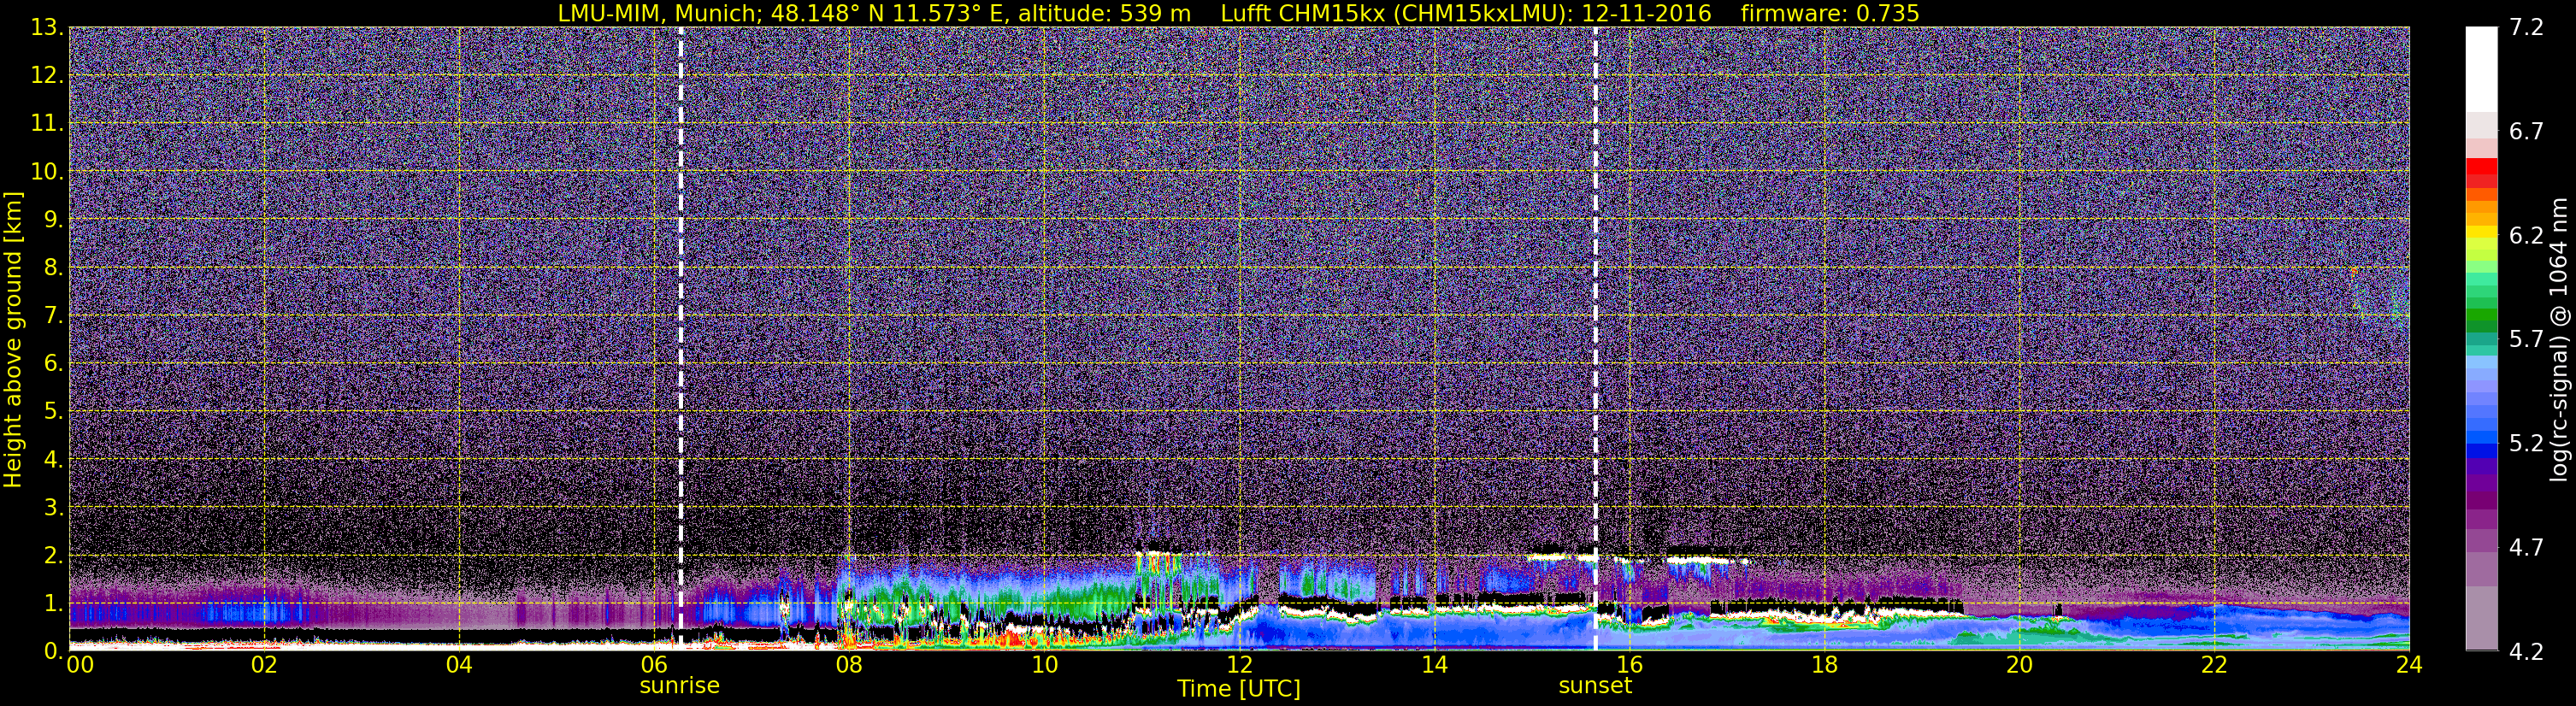Click the x-axis tick label '24'
This screenshot has height=706, width=2576.
2409,665
